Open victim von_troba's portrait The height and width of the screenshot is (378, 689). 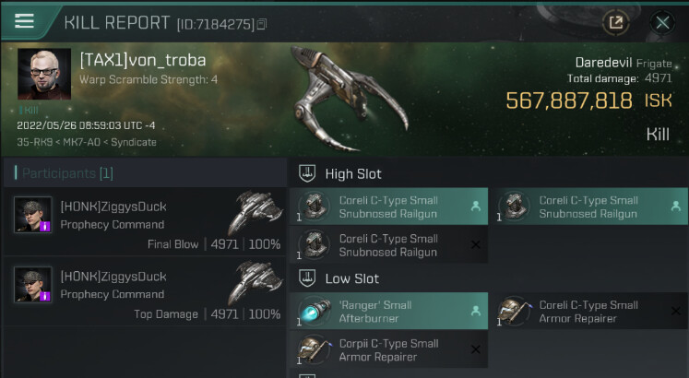[x=43, y=76]
